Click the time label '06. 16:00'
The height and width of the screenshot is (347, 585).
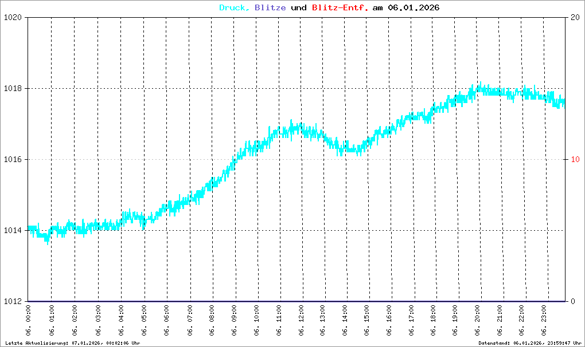tap(389, 321)
